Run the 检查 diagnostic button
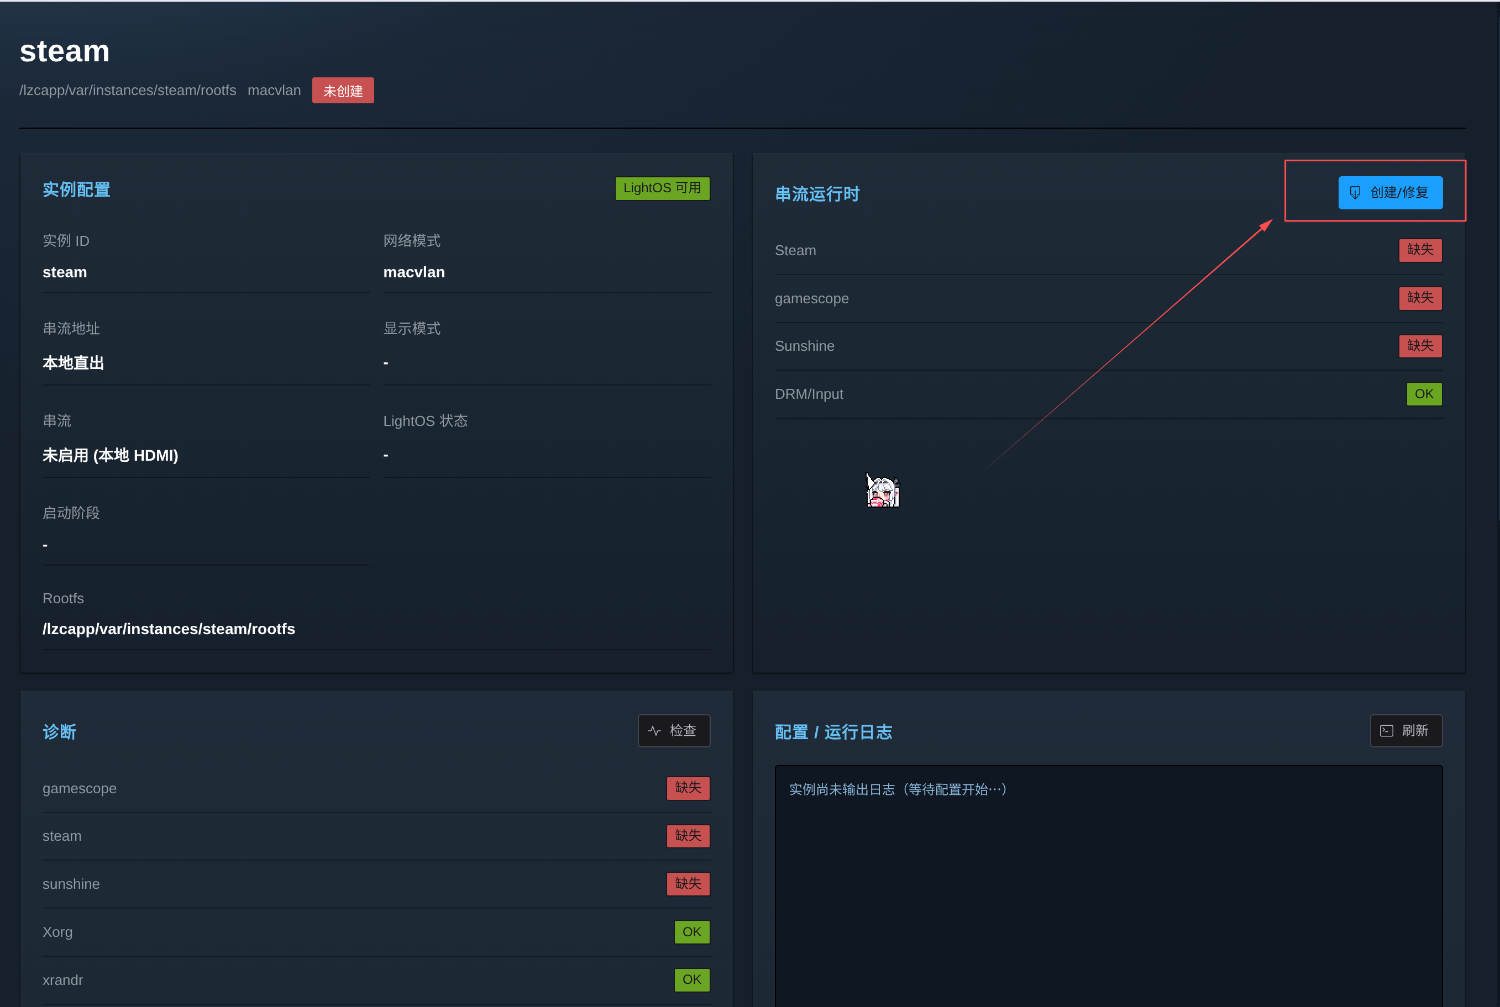The image size is (1500, 1007). (x=674, y=731)
